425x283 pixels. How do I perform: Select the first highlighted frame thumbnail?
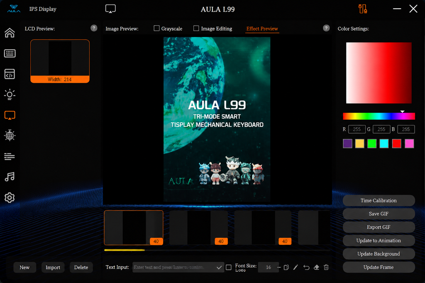[134, 227]
